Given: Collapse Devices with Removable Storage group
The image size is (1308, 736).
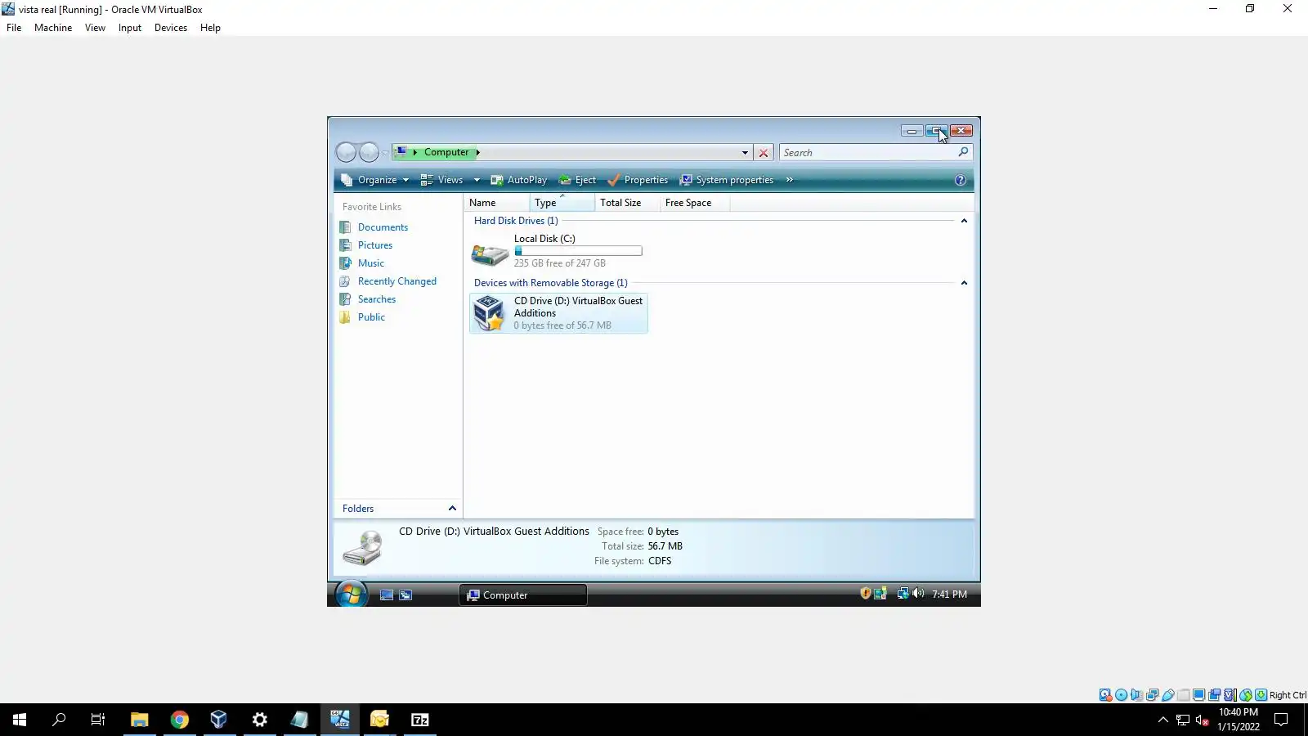Looking at the screenshot, I should click(964, 283).
